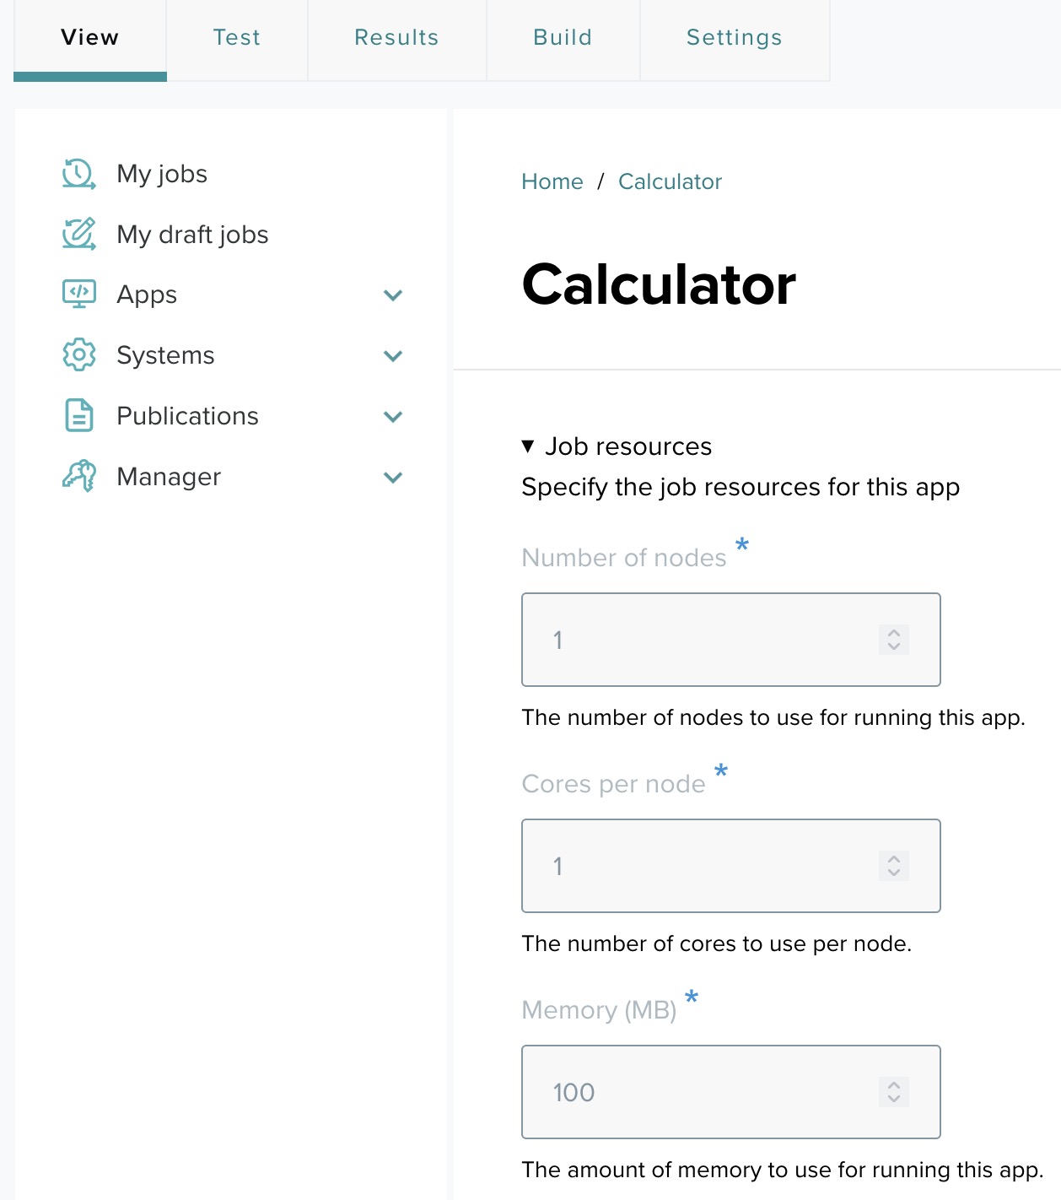Click the Calculator breadcrumb link
Viewport: 1061px width, 1200px height.
pyautogui.click(x=670, y=181)
